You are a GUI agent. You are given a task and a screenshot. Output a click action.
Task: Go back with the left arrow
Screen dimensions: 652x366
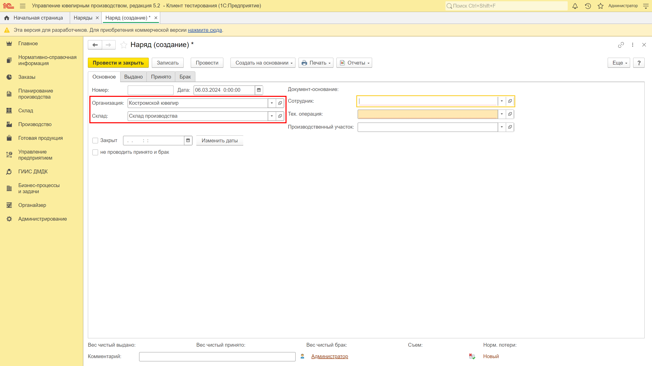coord(95,45)
